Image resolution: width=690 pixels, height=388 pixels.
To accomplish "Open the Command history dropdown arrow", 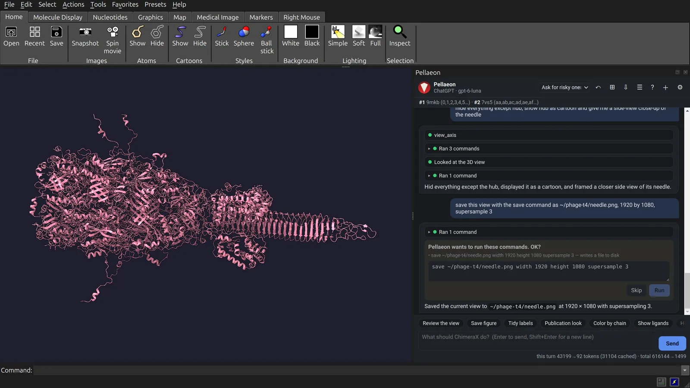I will (684, 370).
